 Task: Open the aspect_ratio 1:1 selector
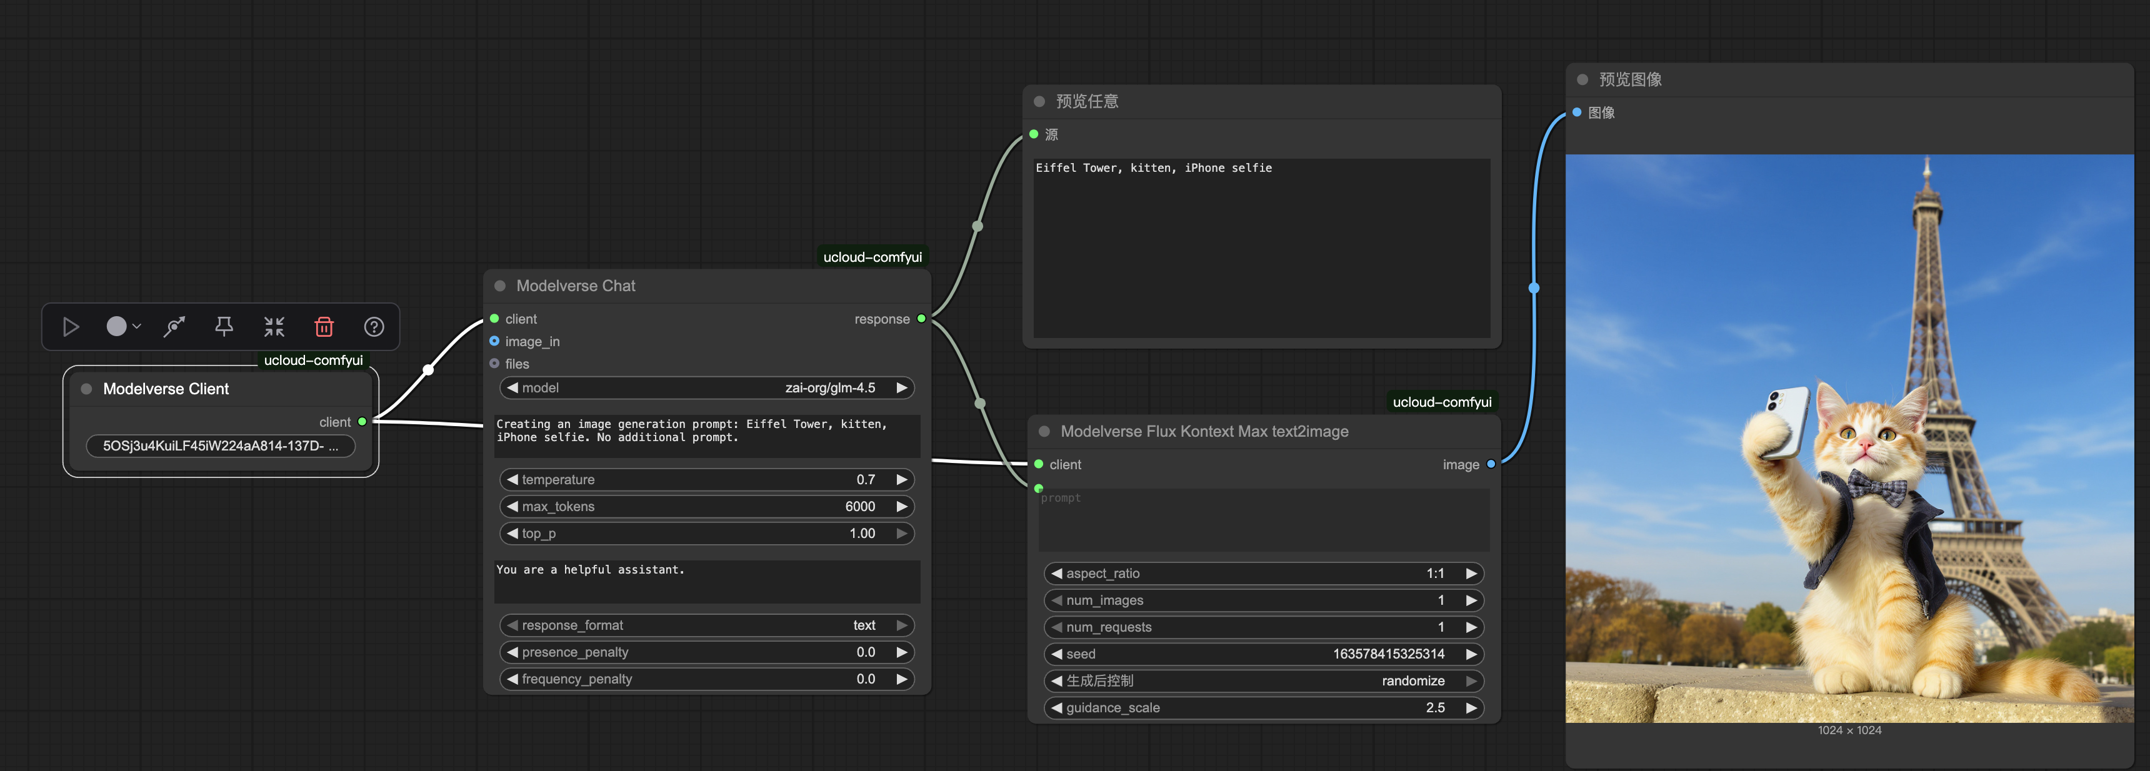pos(1262,574)
